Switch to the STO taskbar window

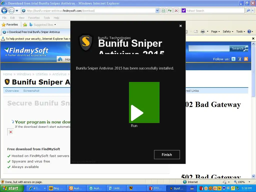[x=156, y=188]
